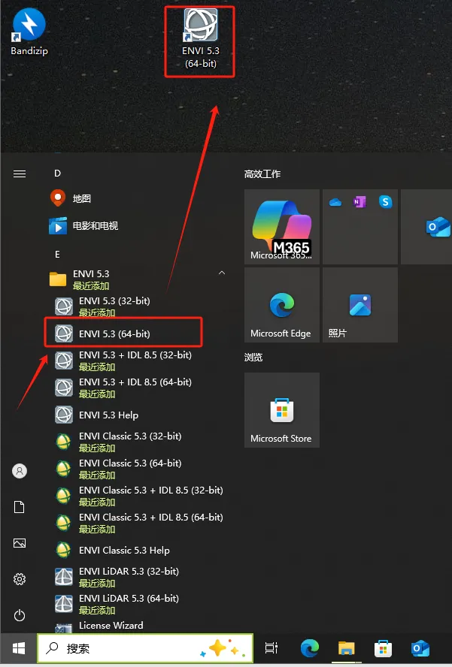452x667 pixels.
Task: Jump to letter D section header
Action: [57, 173]
